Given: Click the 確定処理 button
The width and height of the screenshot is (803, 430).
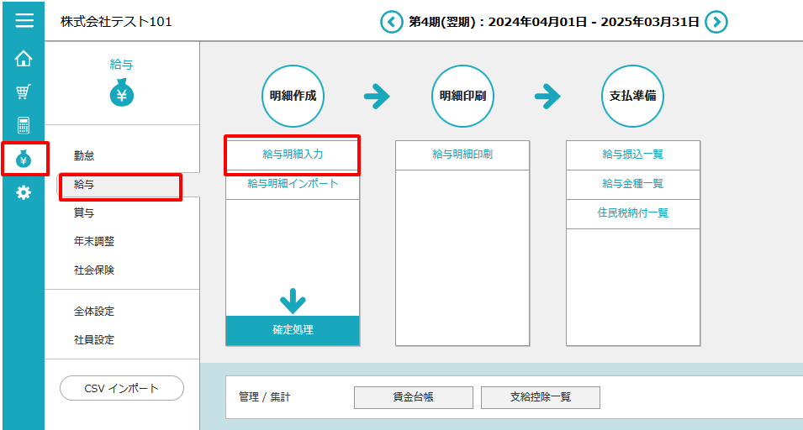Looking at the screenshot, I should click(x=293, y=330).
